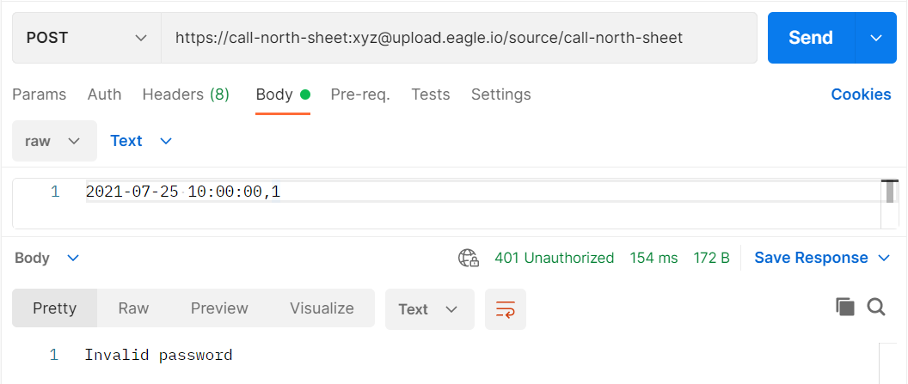Open the POST method dropdown
908x384 pixels.
click(87, 38)
